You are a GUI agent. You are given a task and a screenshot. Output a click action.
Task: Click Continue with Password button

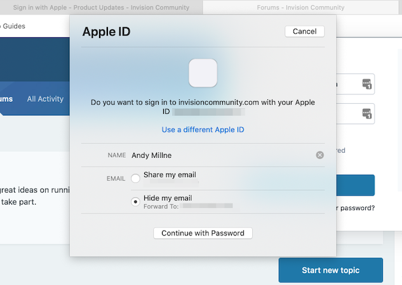(203, 233)
